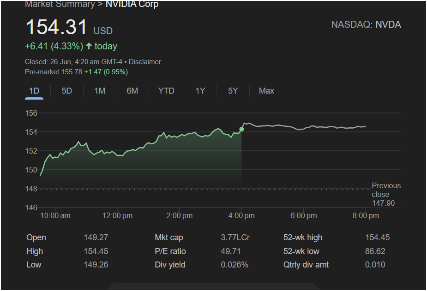Viewport: 427px width, 291px height.
Task: Click the Div yield label
Action: 170,265
